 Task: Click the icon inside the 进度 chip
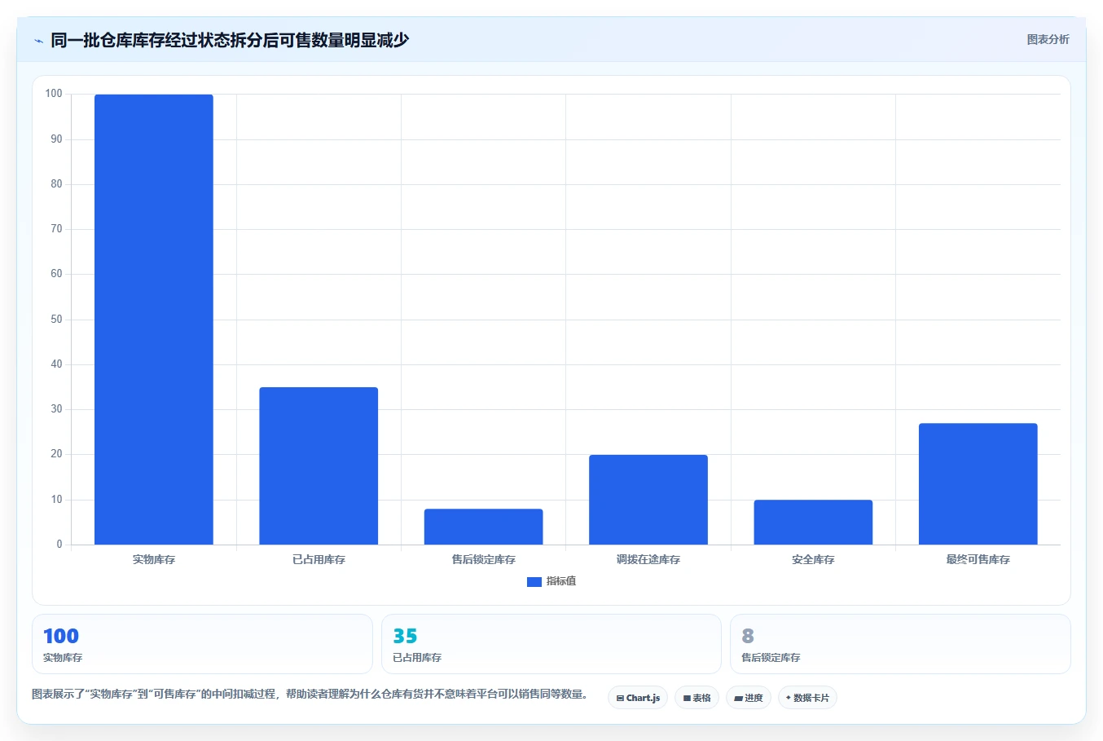(x=738, y=699)
